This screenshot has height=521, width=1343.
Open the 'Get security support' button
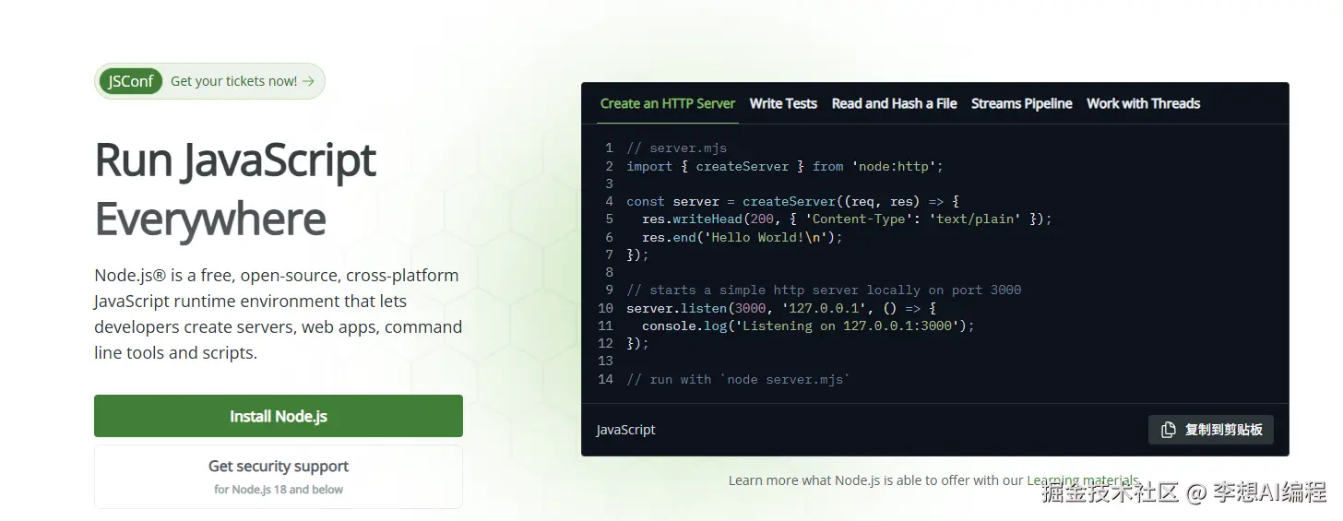coord(279,477)
